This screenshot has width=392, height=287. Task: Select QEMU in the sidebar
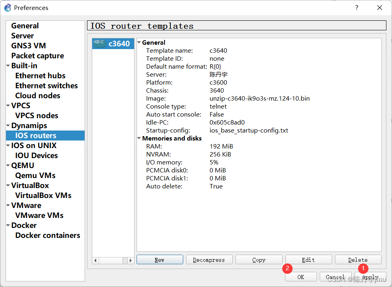[22, 166]
